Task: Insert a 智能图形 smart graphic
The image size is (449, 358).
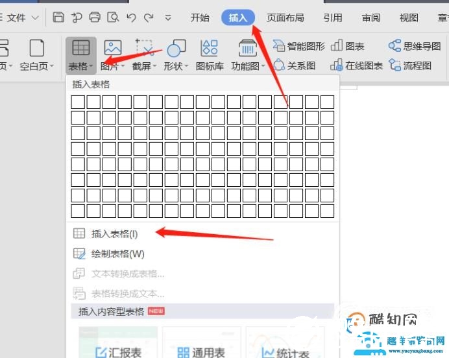Action: tap(298, 46)
